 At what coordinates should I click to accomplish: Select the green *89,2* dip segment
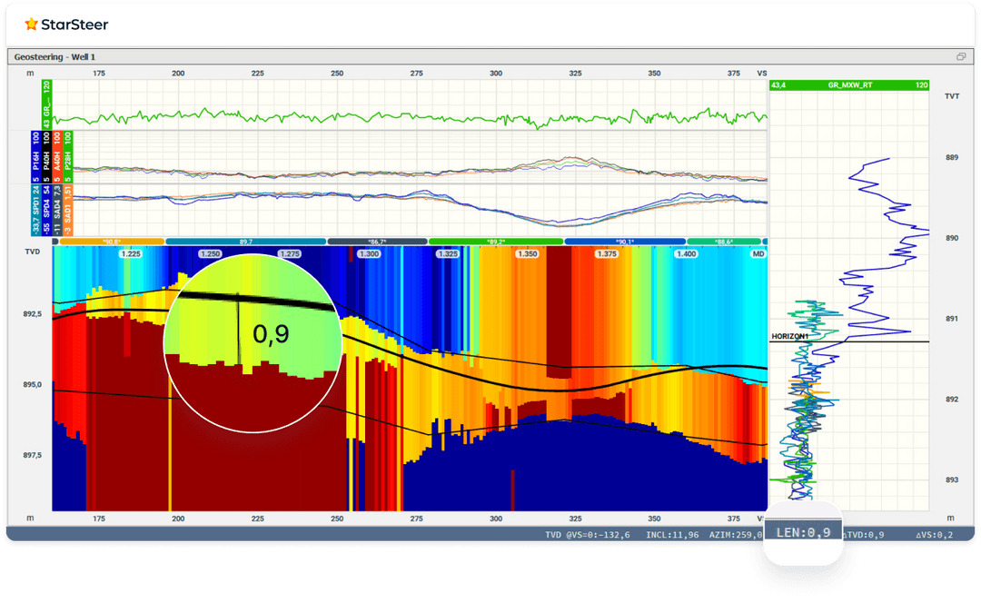click(496, 242)
